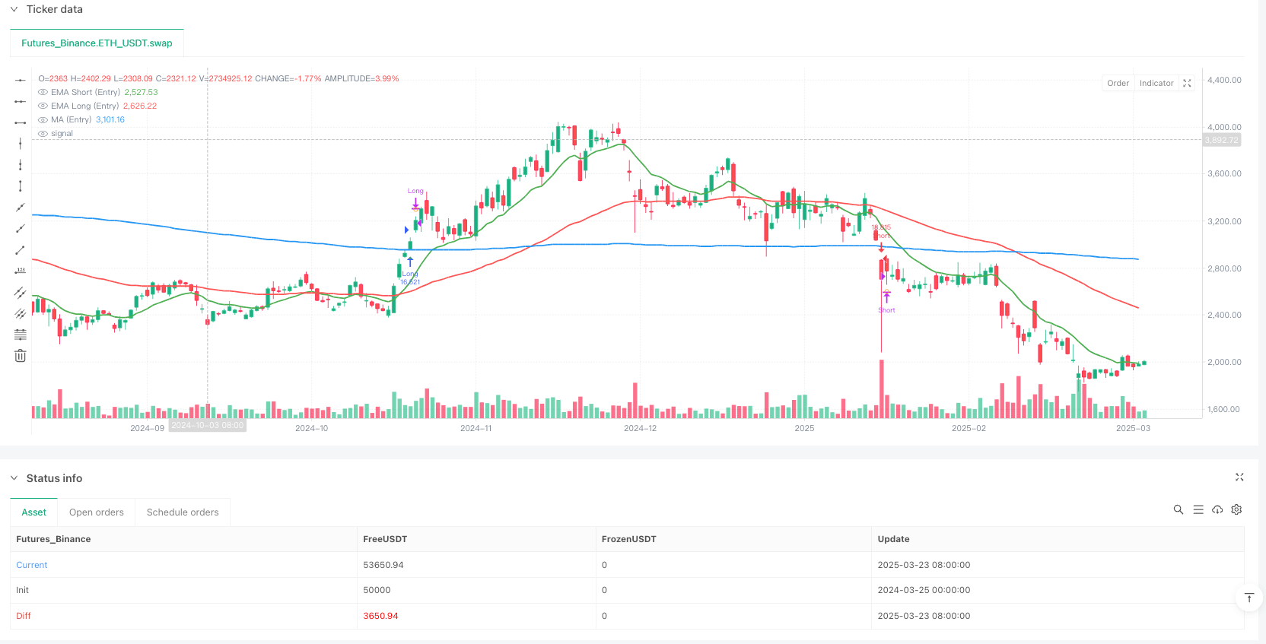Collapse the Ticker data section
The image size is (1266, 644).
14,9
